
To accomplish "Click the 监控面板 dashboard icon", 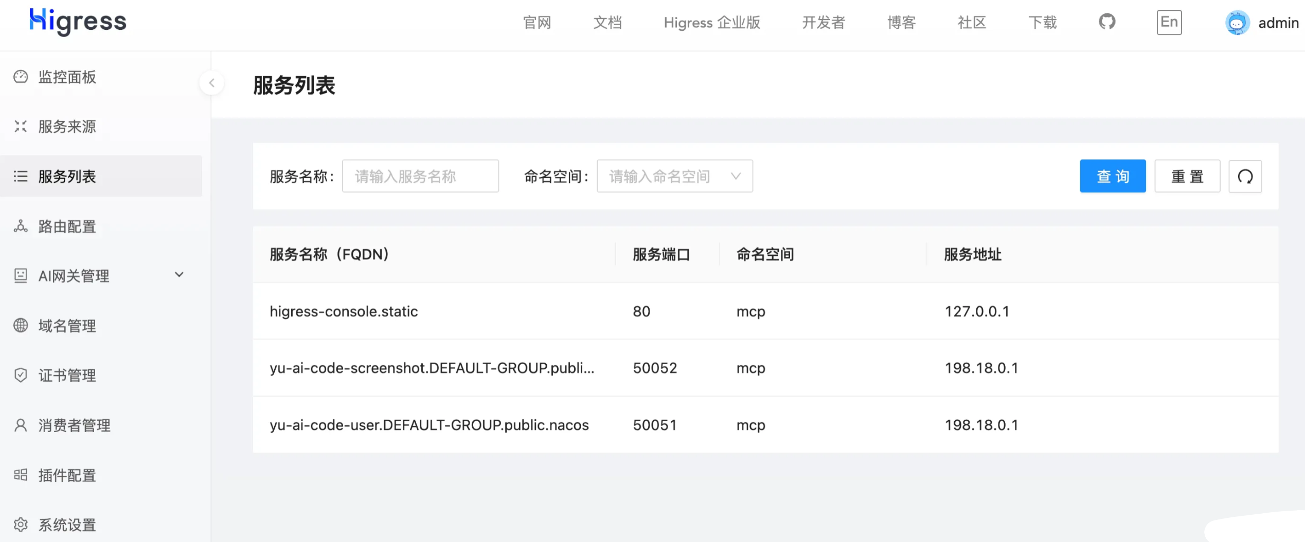I will pyautogui.click(x=21, y=77).
